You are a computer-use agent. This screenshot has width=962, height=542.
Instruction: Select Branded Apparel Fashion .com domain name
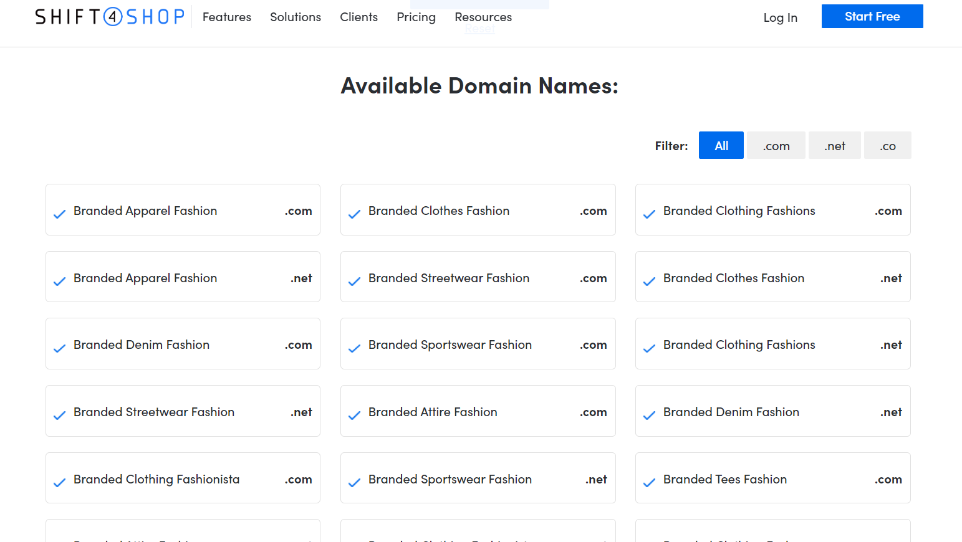[183, 209]
